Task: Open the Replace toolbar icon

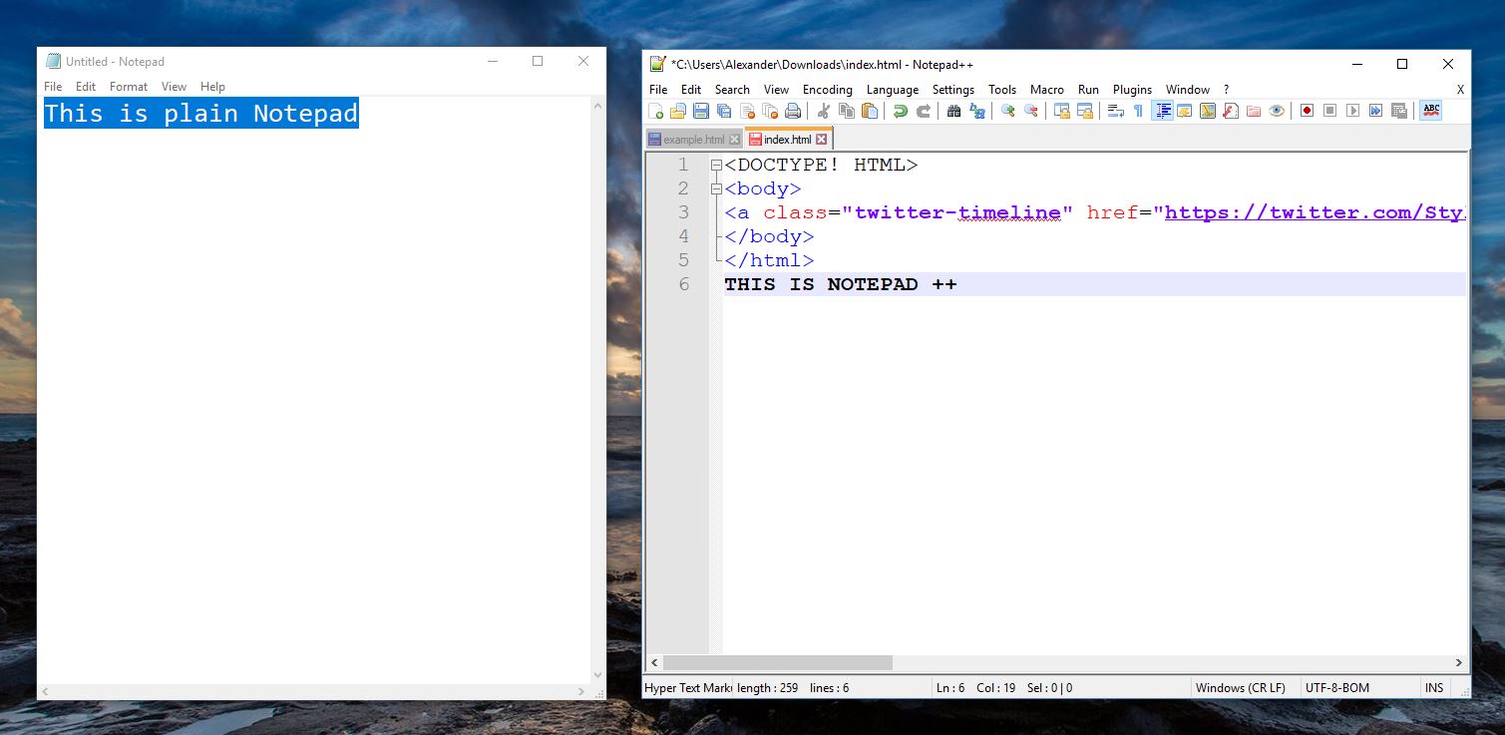Action: [x=977, y=111]
